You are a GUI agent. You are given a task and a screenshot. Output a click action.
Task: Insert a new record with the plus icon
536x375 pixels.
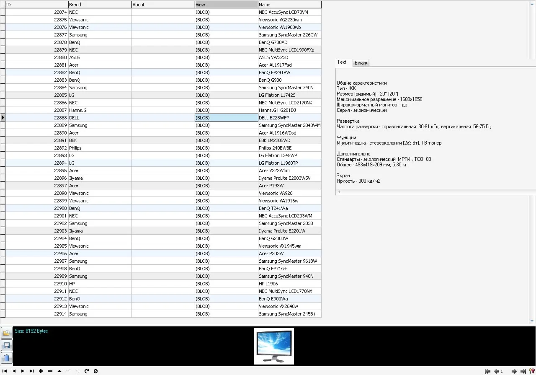tap(41, 371)
